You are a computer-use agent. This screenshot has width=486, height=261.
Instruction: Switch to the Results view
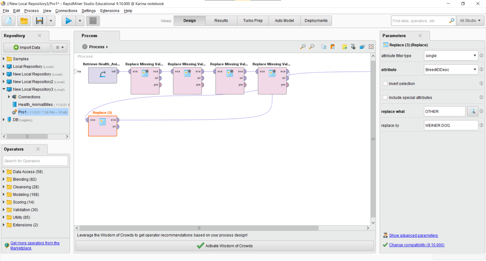click(x=221, y=21)
